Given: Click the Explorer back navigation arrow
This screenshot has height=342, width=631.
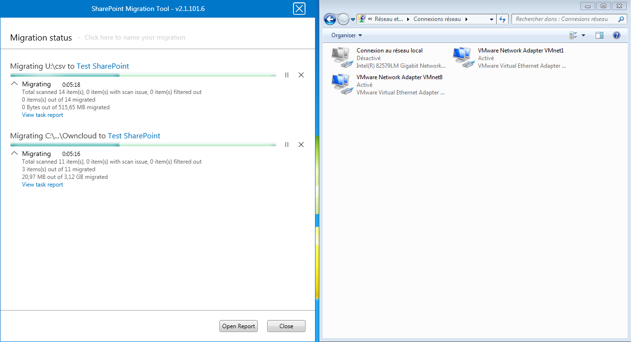Looking at the screenshot, I should (x=330, y=19).
